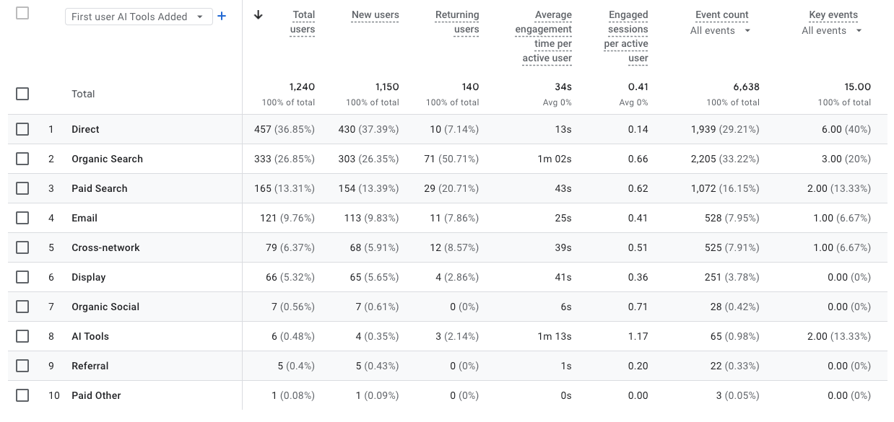
Task: Click the Key events column header
Action: [x=833, y=14]
